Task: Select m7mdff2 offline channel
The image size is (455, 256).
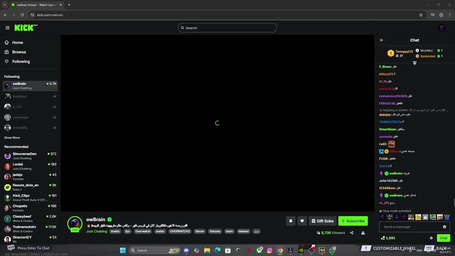Action: pyautogui.click(x=30, y=128)
